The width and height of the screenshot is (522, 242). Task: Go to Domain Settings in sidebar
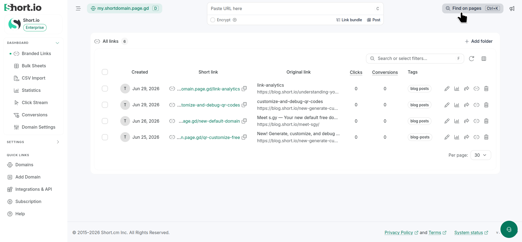pos(38,127)
